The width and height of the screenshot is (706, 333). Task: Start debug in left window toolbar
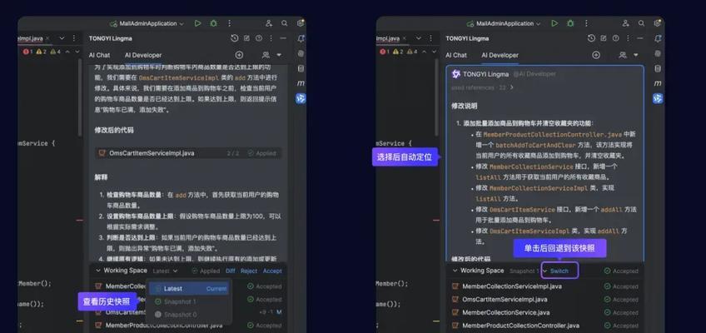pos(213,23)
